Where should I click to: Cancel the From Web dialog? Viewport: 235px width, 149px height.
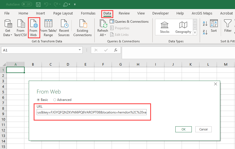tap(204, 129)
